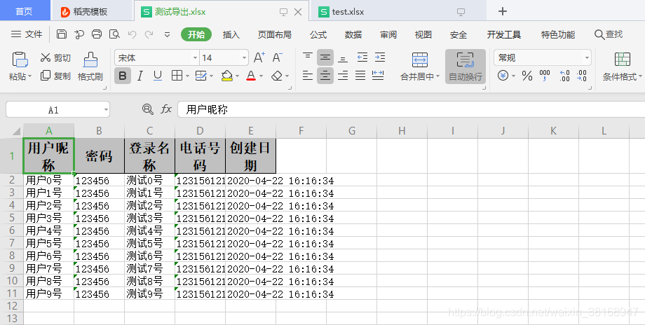Expand the font color dropdown arrow
Image resolution: width=645 pixels, height=325 pixels.
coord(261,76)
